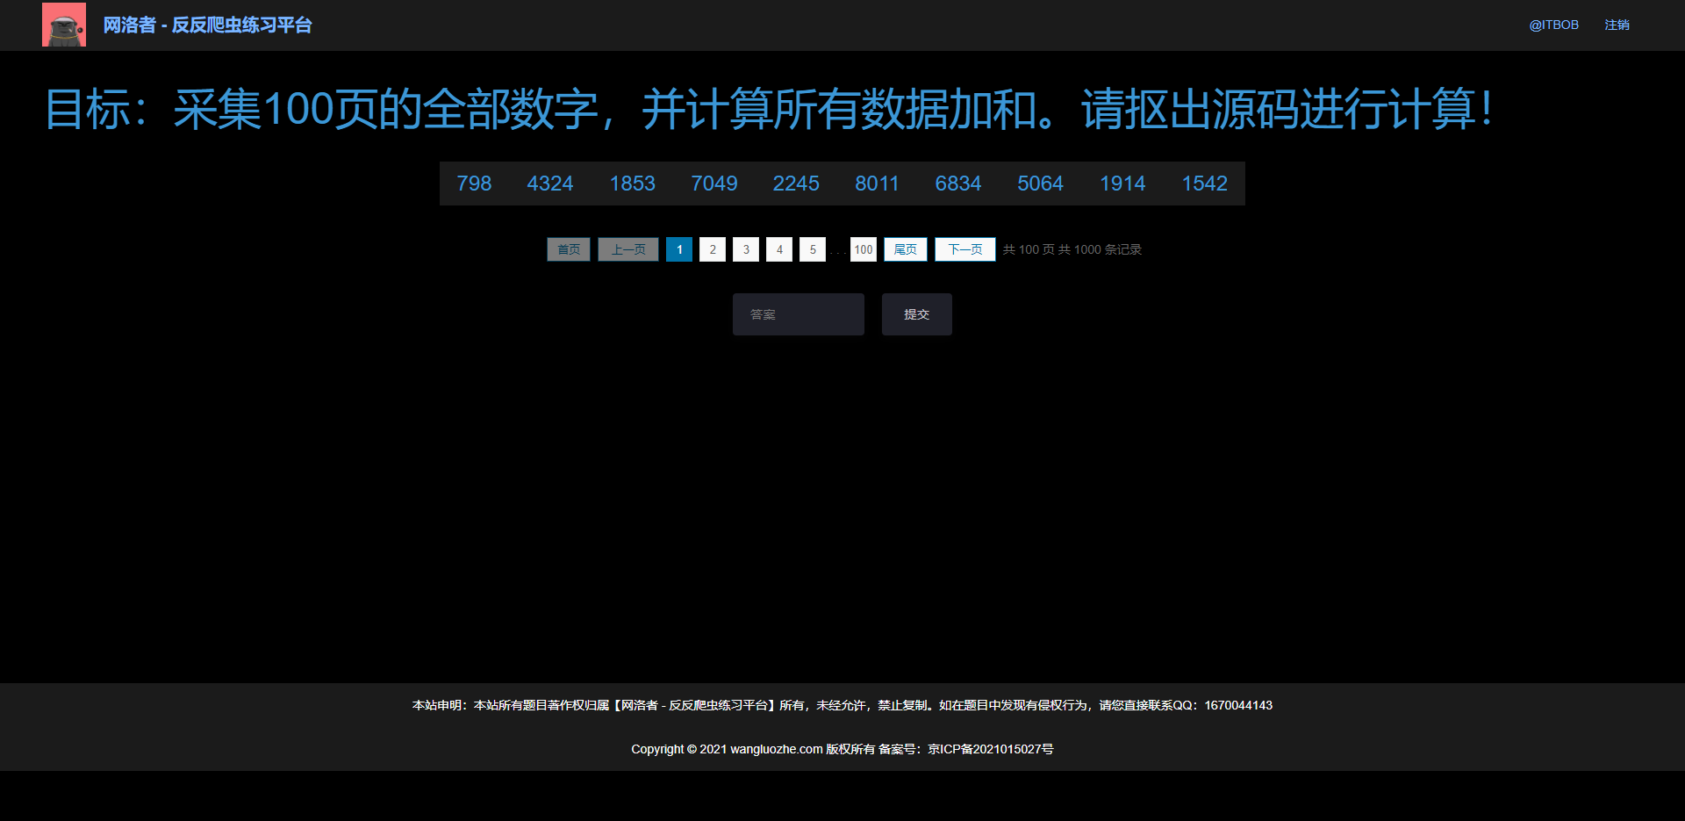The height and width of the screenshot is (821, 1685).
Task: Click the number 2245 in the data row
Action: click(x=795, y=184)
